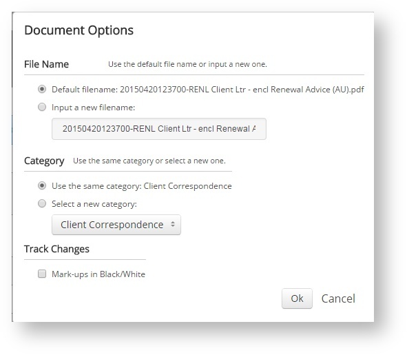Click the 'Mark-ups in Black/White' label text
Viewport: 407px width, 355px height.
click(x=98, y=274)
